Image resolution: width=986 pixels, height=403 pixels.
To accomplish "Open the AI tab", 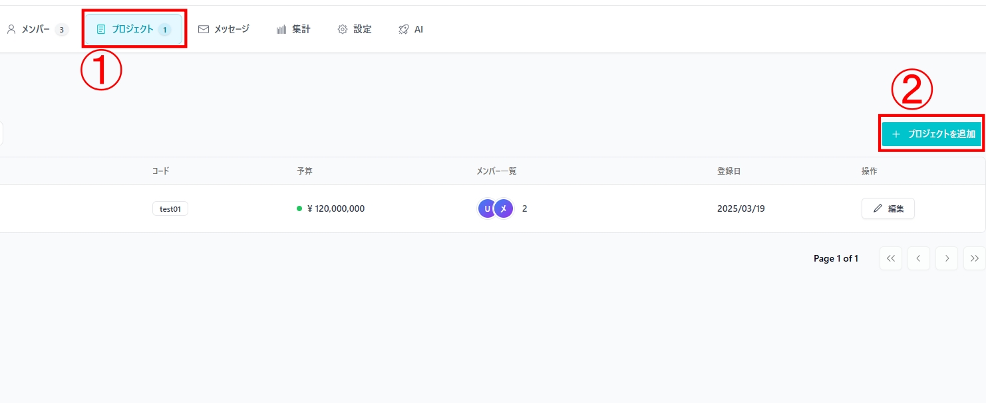I will pyautogui.click(x=411, y=29).
